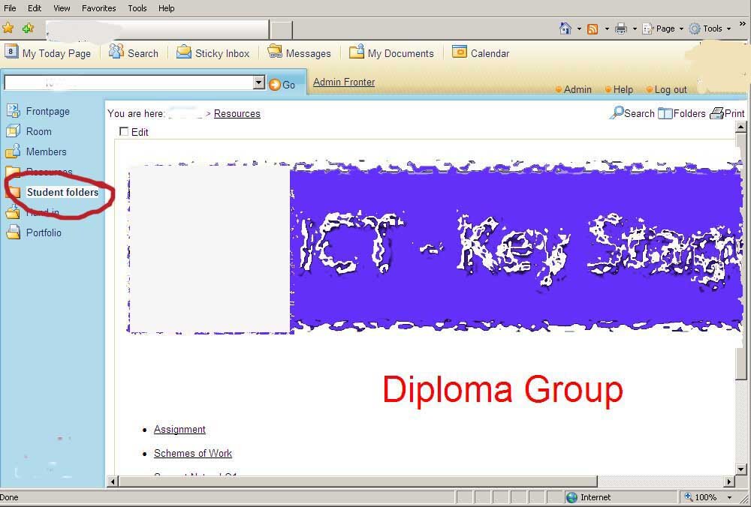Open My Today Page calendar icon
This screenshot has width=751, height=507.
click(x=11, y=51)
